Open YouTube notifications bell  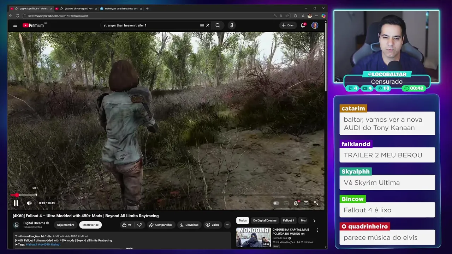(x=303, y=25)
